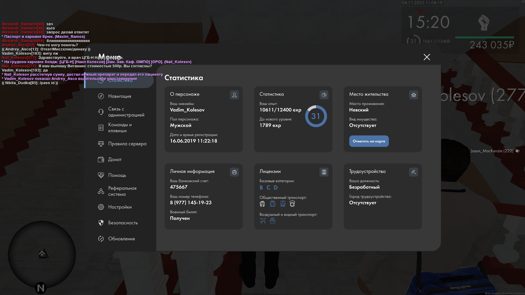Open the Реферальная система circles icon

click(x=101, y=191)
